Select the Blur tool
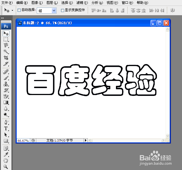182x170 pixels. [x=6, y=109]
